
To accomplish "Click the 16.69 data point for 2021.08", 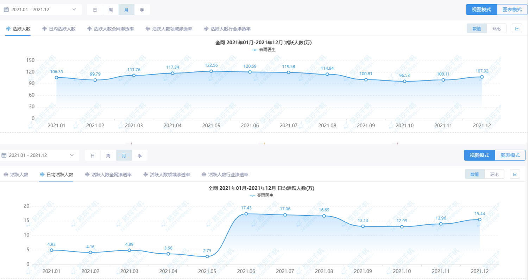I will tap(324, 216).
